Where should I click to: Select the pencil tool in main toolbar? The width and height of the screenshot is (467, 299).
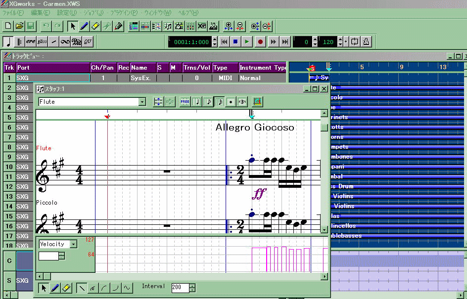click(x=84, y=26)
